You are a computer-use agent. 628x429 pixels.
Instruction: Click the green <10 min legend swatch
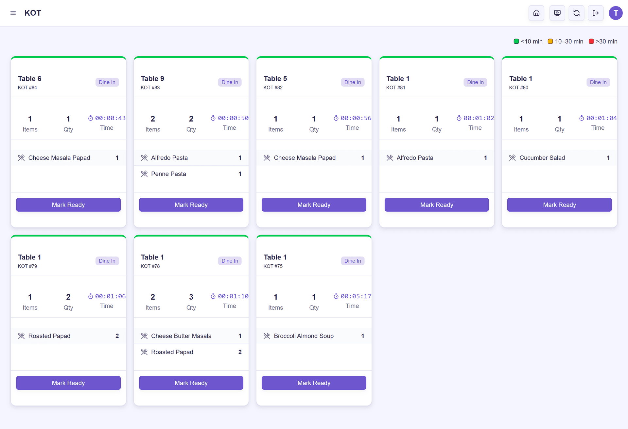pyautogui.click(x=516, y=41)
